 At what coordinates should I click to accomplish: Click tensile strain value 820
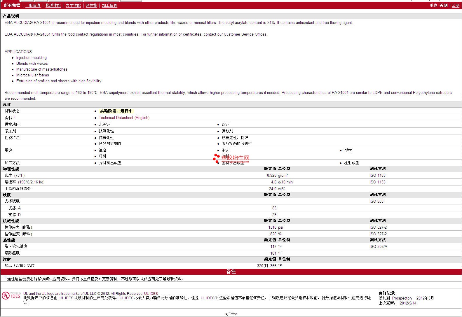pos(273,234)
